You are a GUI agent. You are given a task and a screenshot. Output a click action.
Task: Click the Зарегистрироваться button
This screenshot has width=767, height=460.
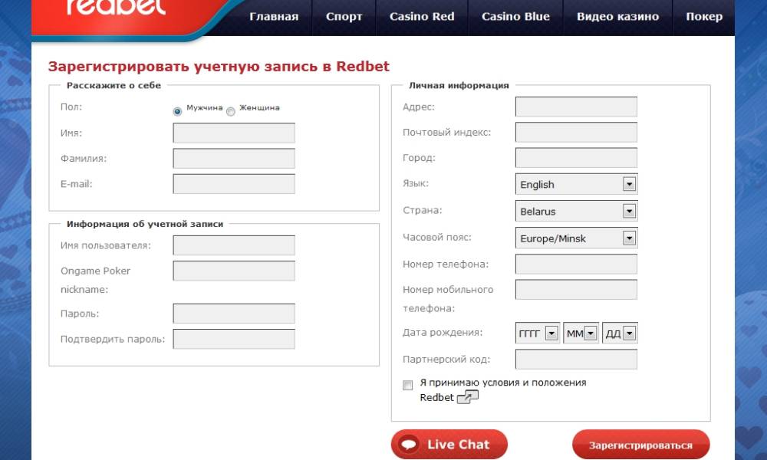coord(640,445)
